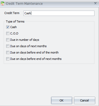This screenshot has height=106, width=99.
Task: Click the Credit Term Maintenance app icon
Action: pos(3,3)
